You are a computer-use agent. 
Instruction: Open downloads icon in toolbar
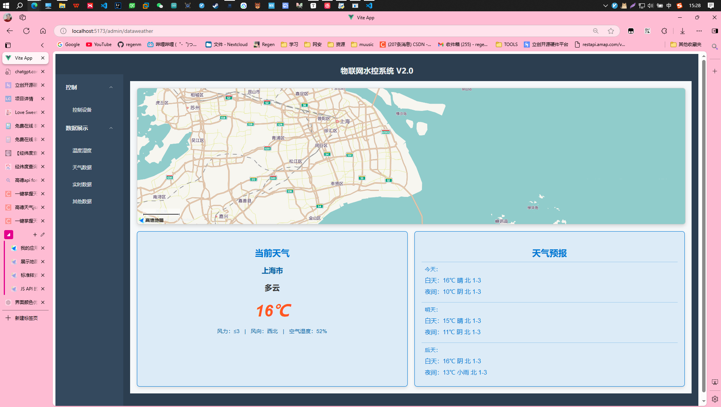coord(683,31)
